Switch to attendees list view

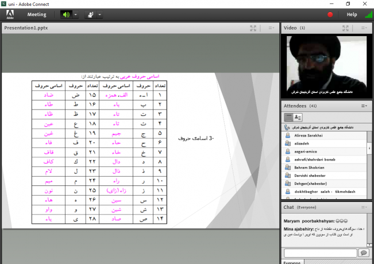coord(288,117)
